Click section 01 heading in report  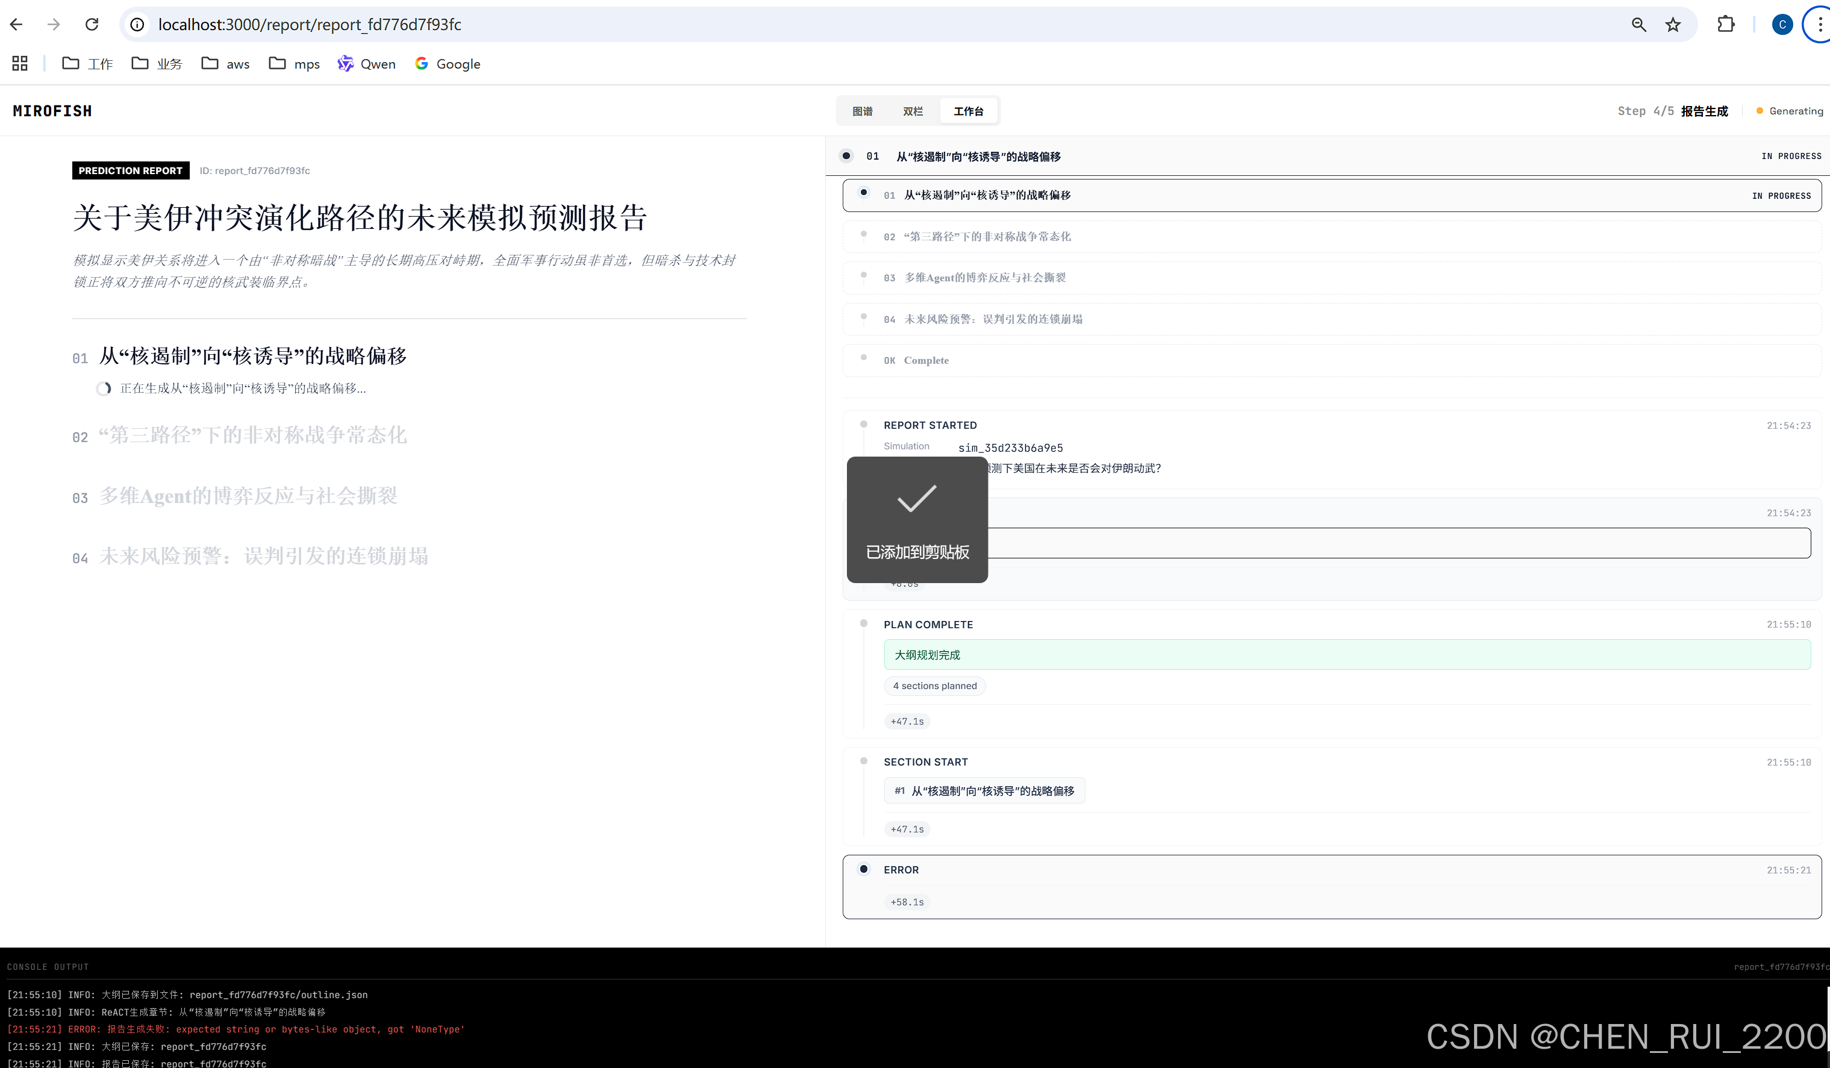[x=253, y=356]
